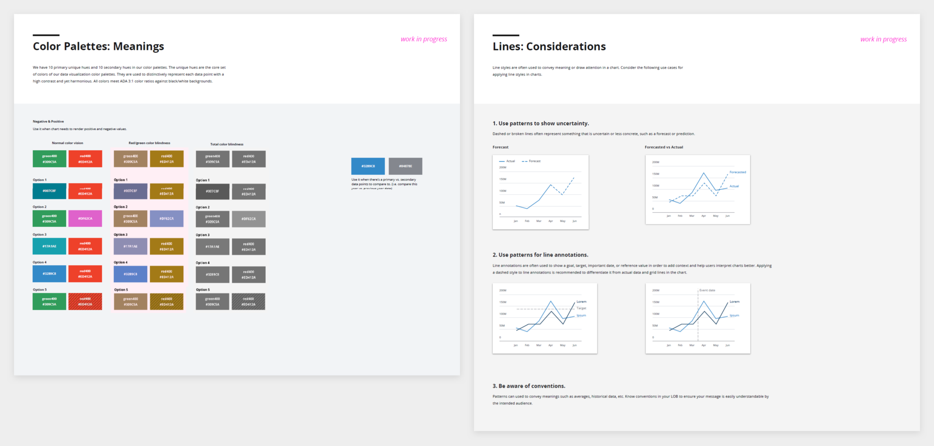Click the chart with Event date annotation
The height and width of the screenshot is (446, 934).
pos(697,318)
